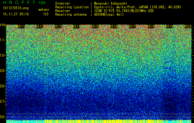Viewport: 194px width, 123px height.
Task: Select the 0514 time marker
Action: pos(76,26)
